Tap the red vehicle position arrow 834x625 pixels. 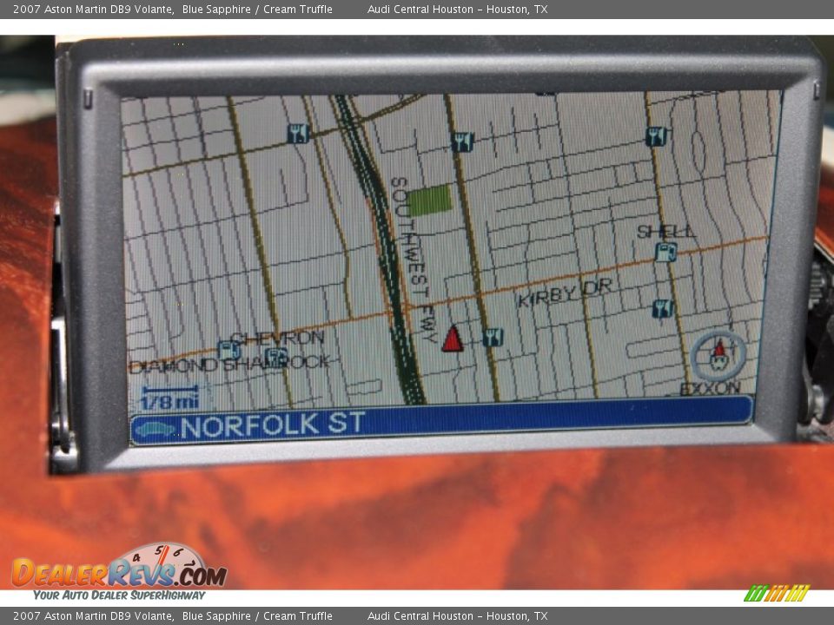452,339
